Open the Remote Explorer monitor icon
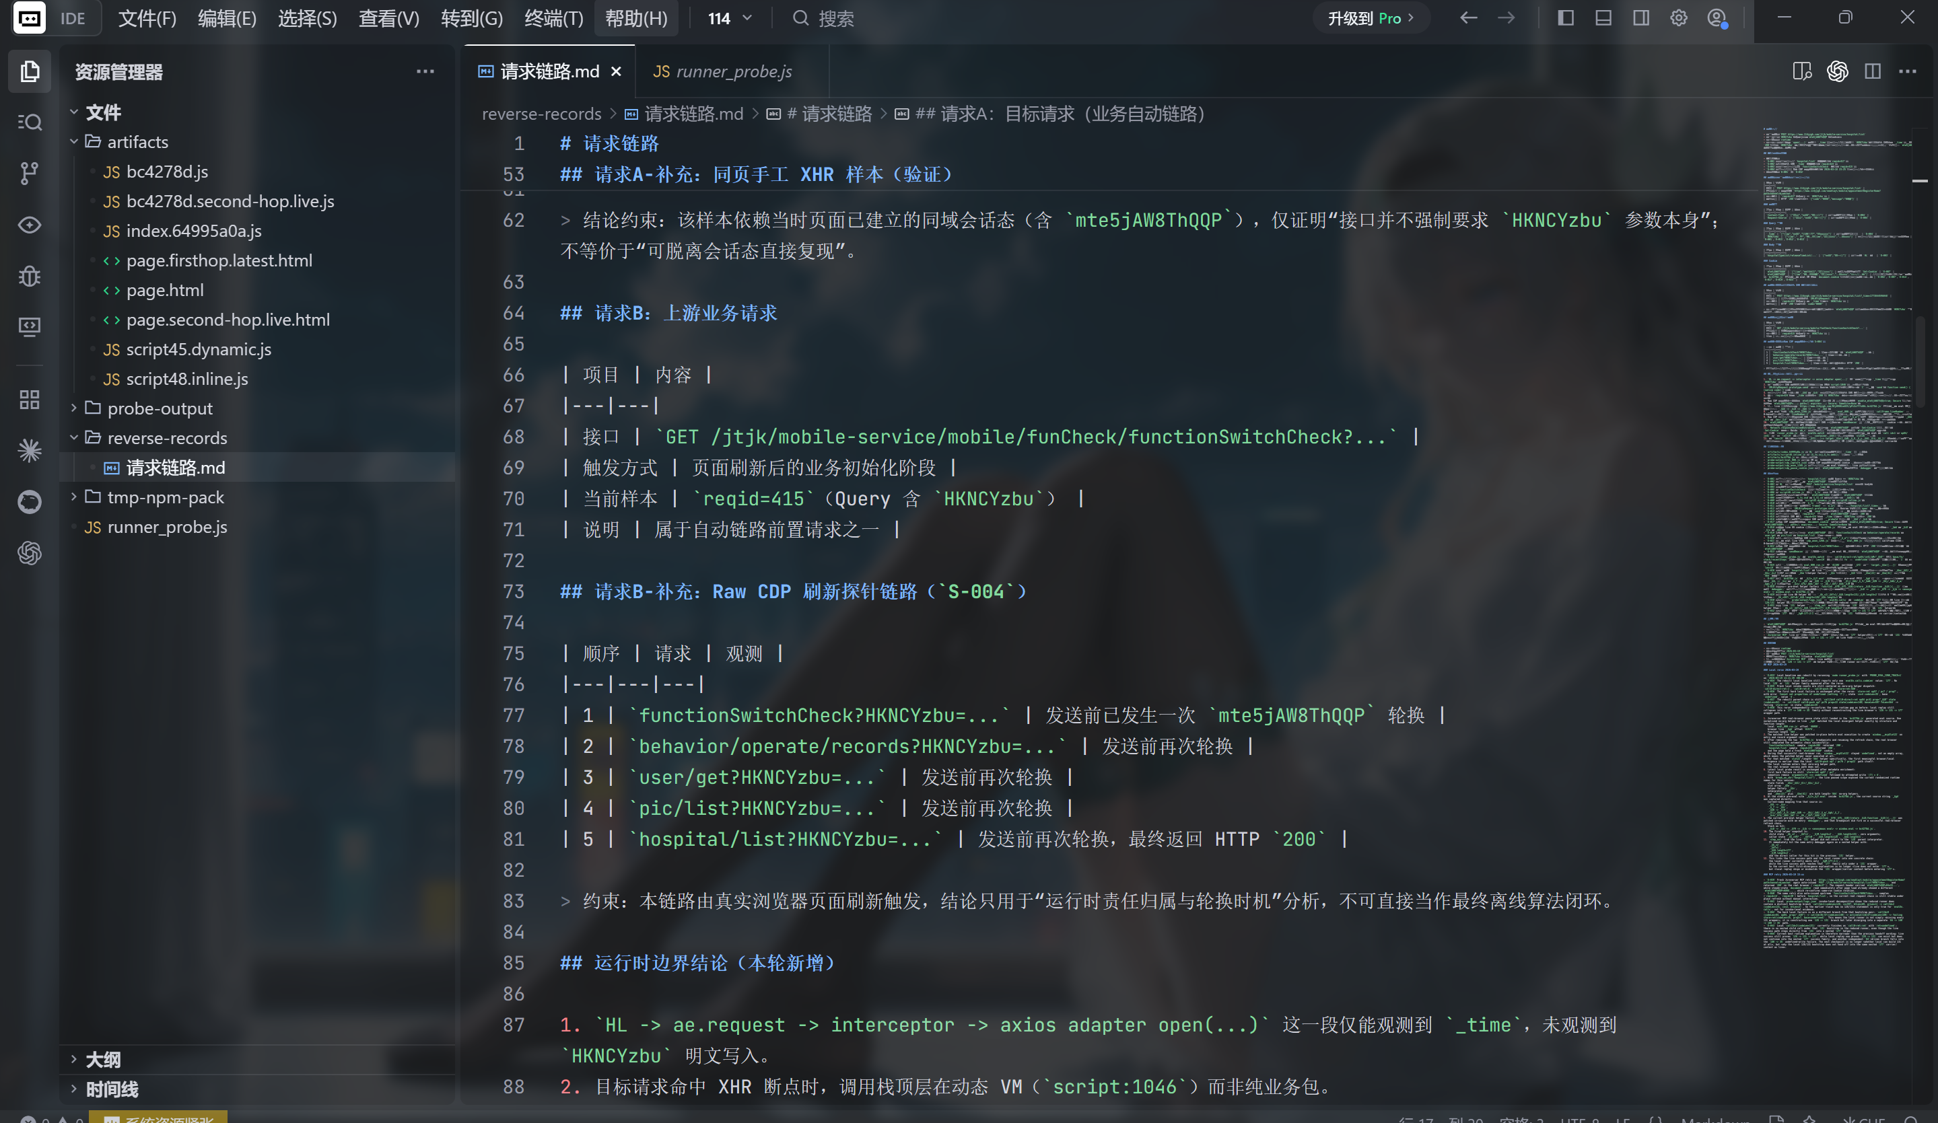 29,327
